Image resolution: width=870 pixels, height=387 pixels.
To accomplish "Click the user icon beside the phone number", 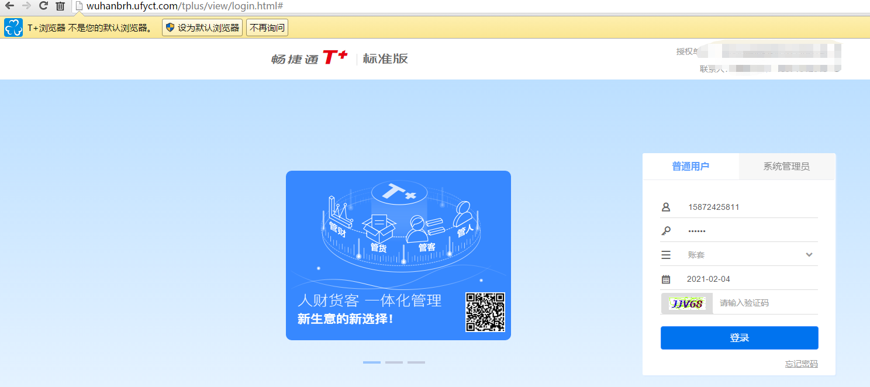I will click(666, 207).
